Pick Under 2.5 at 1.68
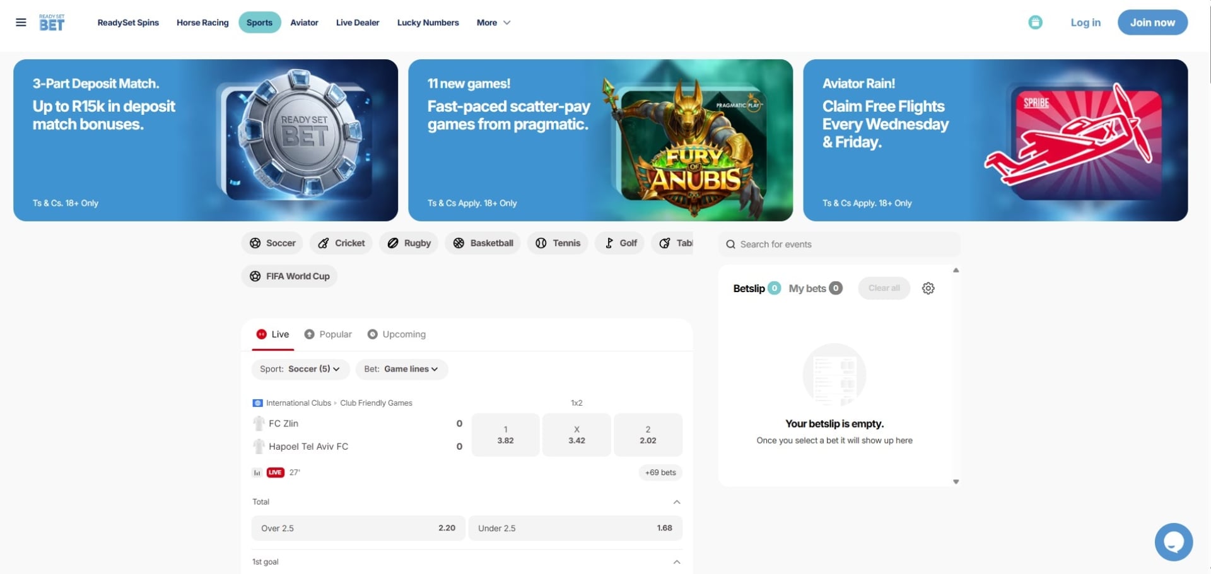 (x=575, y=528)
